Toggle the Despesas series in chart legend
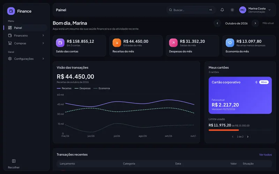 tap(83, 88)
